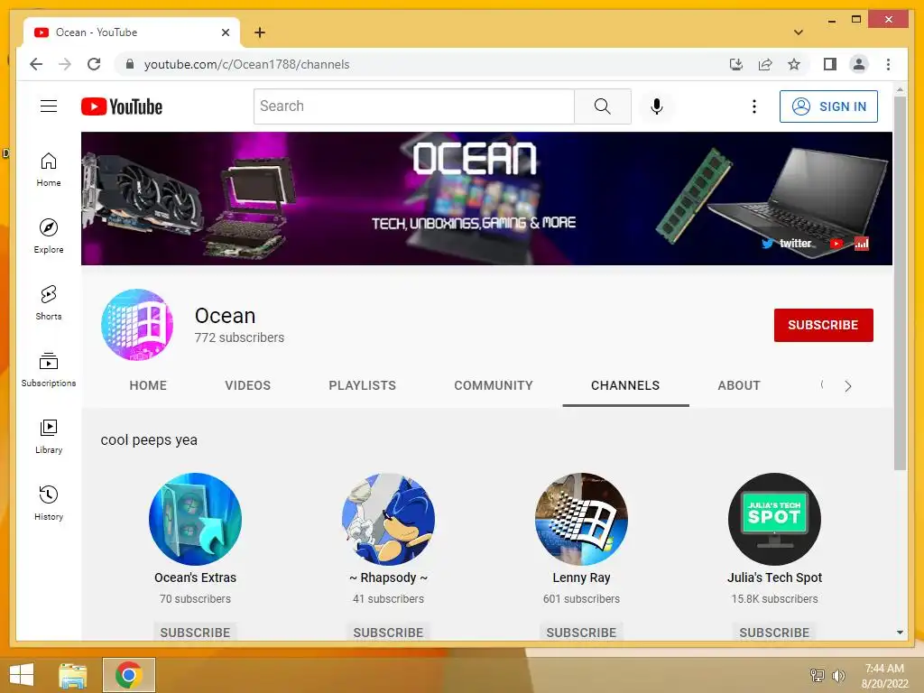This screenshot has width=924, height=693.
Task: Click the Julia's Tech Spot name
Action: click(774, 577)
